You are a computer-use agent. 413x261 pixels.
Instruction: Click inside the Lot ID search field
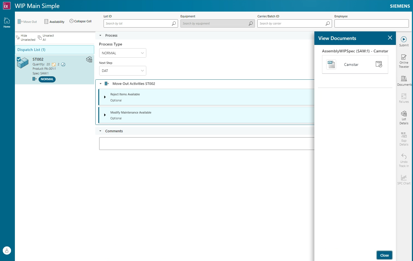[x=138, y=23]
